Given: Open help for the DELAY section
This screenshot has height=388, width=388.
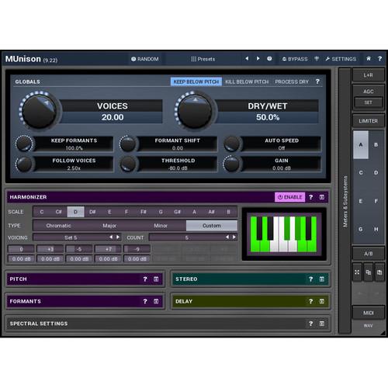Looking at the screenshot, I should click(311, 301).
